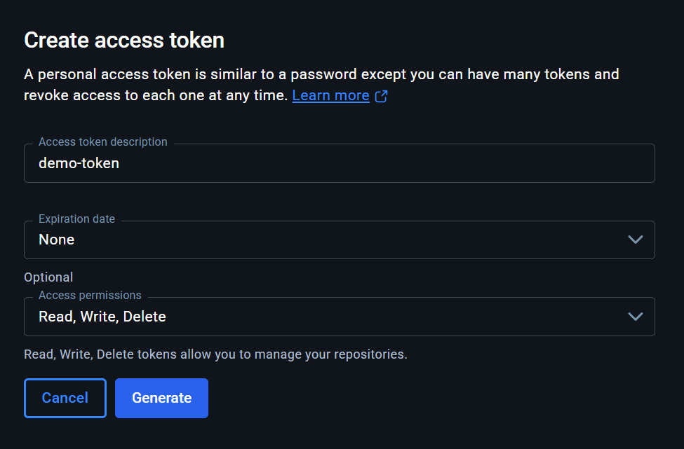Click the Access permissions field label
This screenshot has height=449, width=684.
coord(90,295)
